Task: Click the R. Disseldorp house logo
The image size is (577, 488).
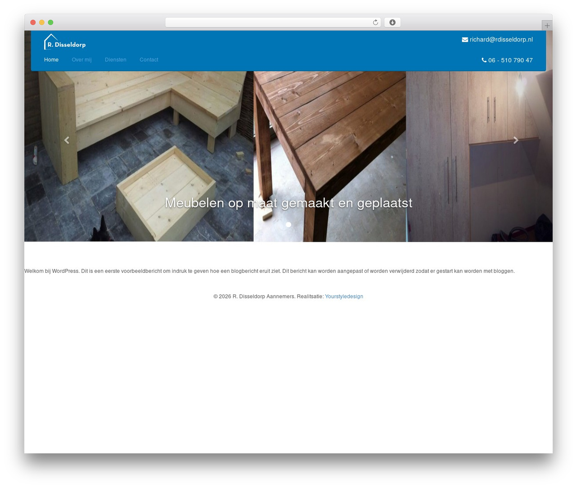Action: (x=65, y=42)
